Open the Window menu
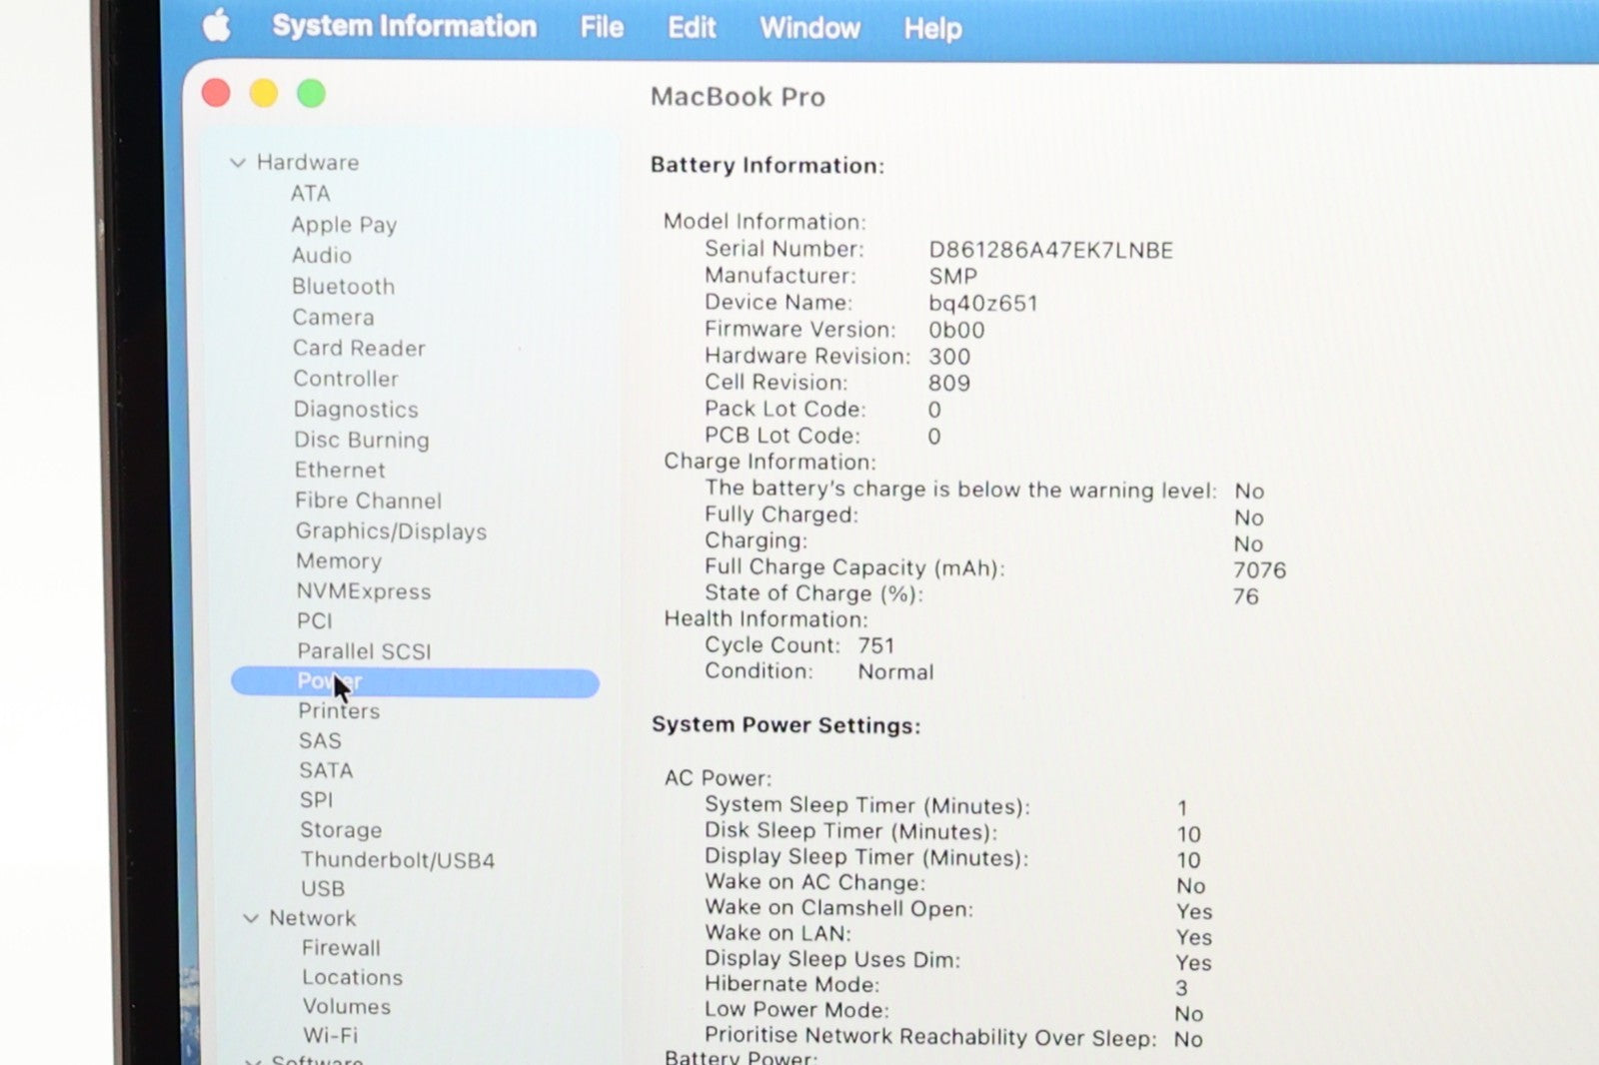The width and height of the screenshot is (1599, 1065). 809,28
